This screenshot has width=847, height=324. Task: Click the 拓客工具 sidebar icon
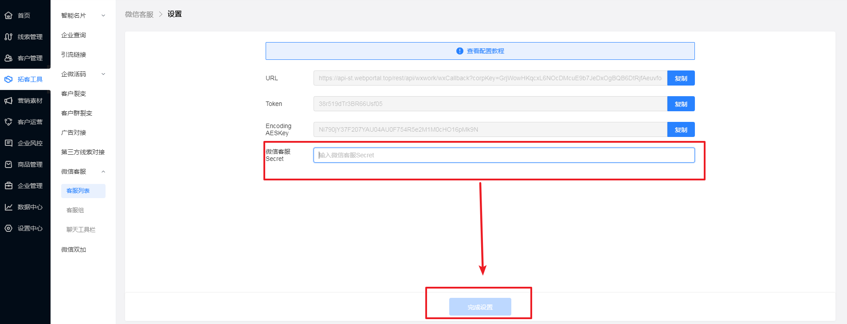point(8,79)
